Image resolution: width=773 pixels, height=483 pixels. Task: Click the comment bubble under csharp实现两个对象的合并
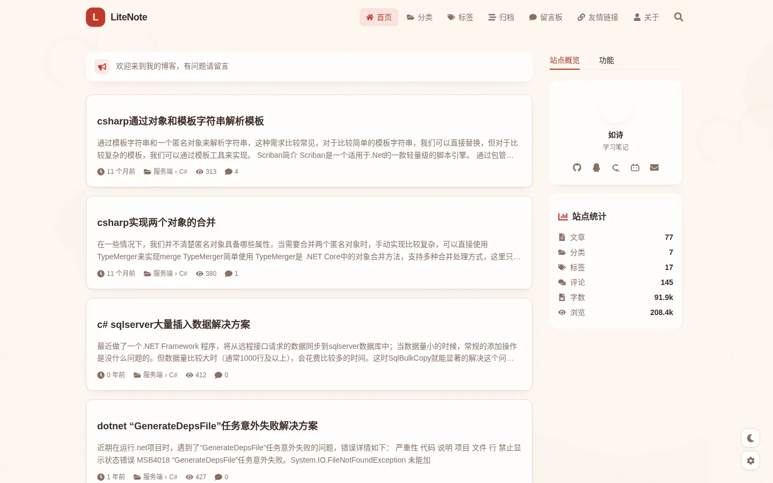tap(229, 274)
